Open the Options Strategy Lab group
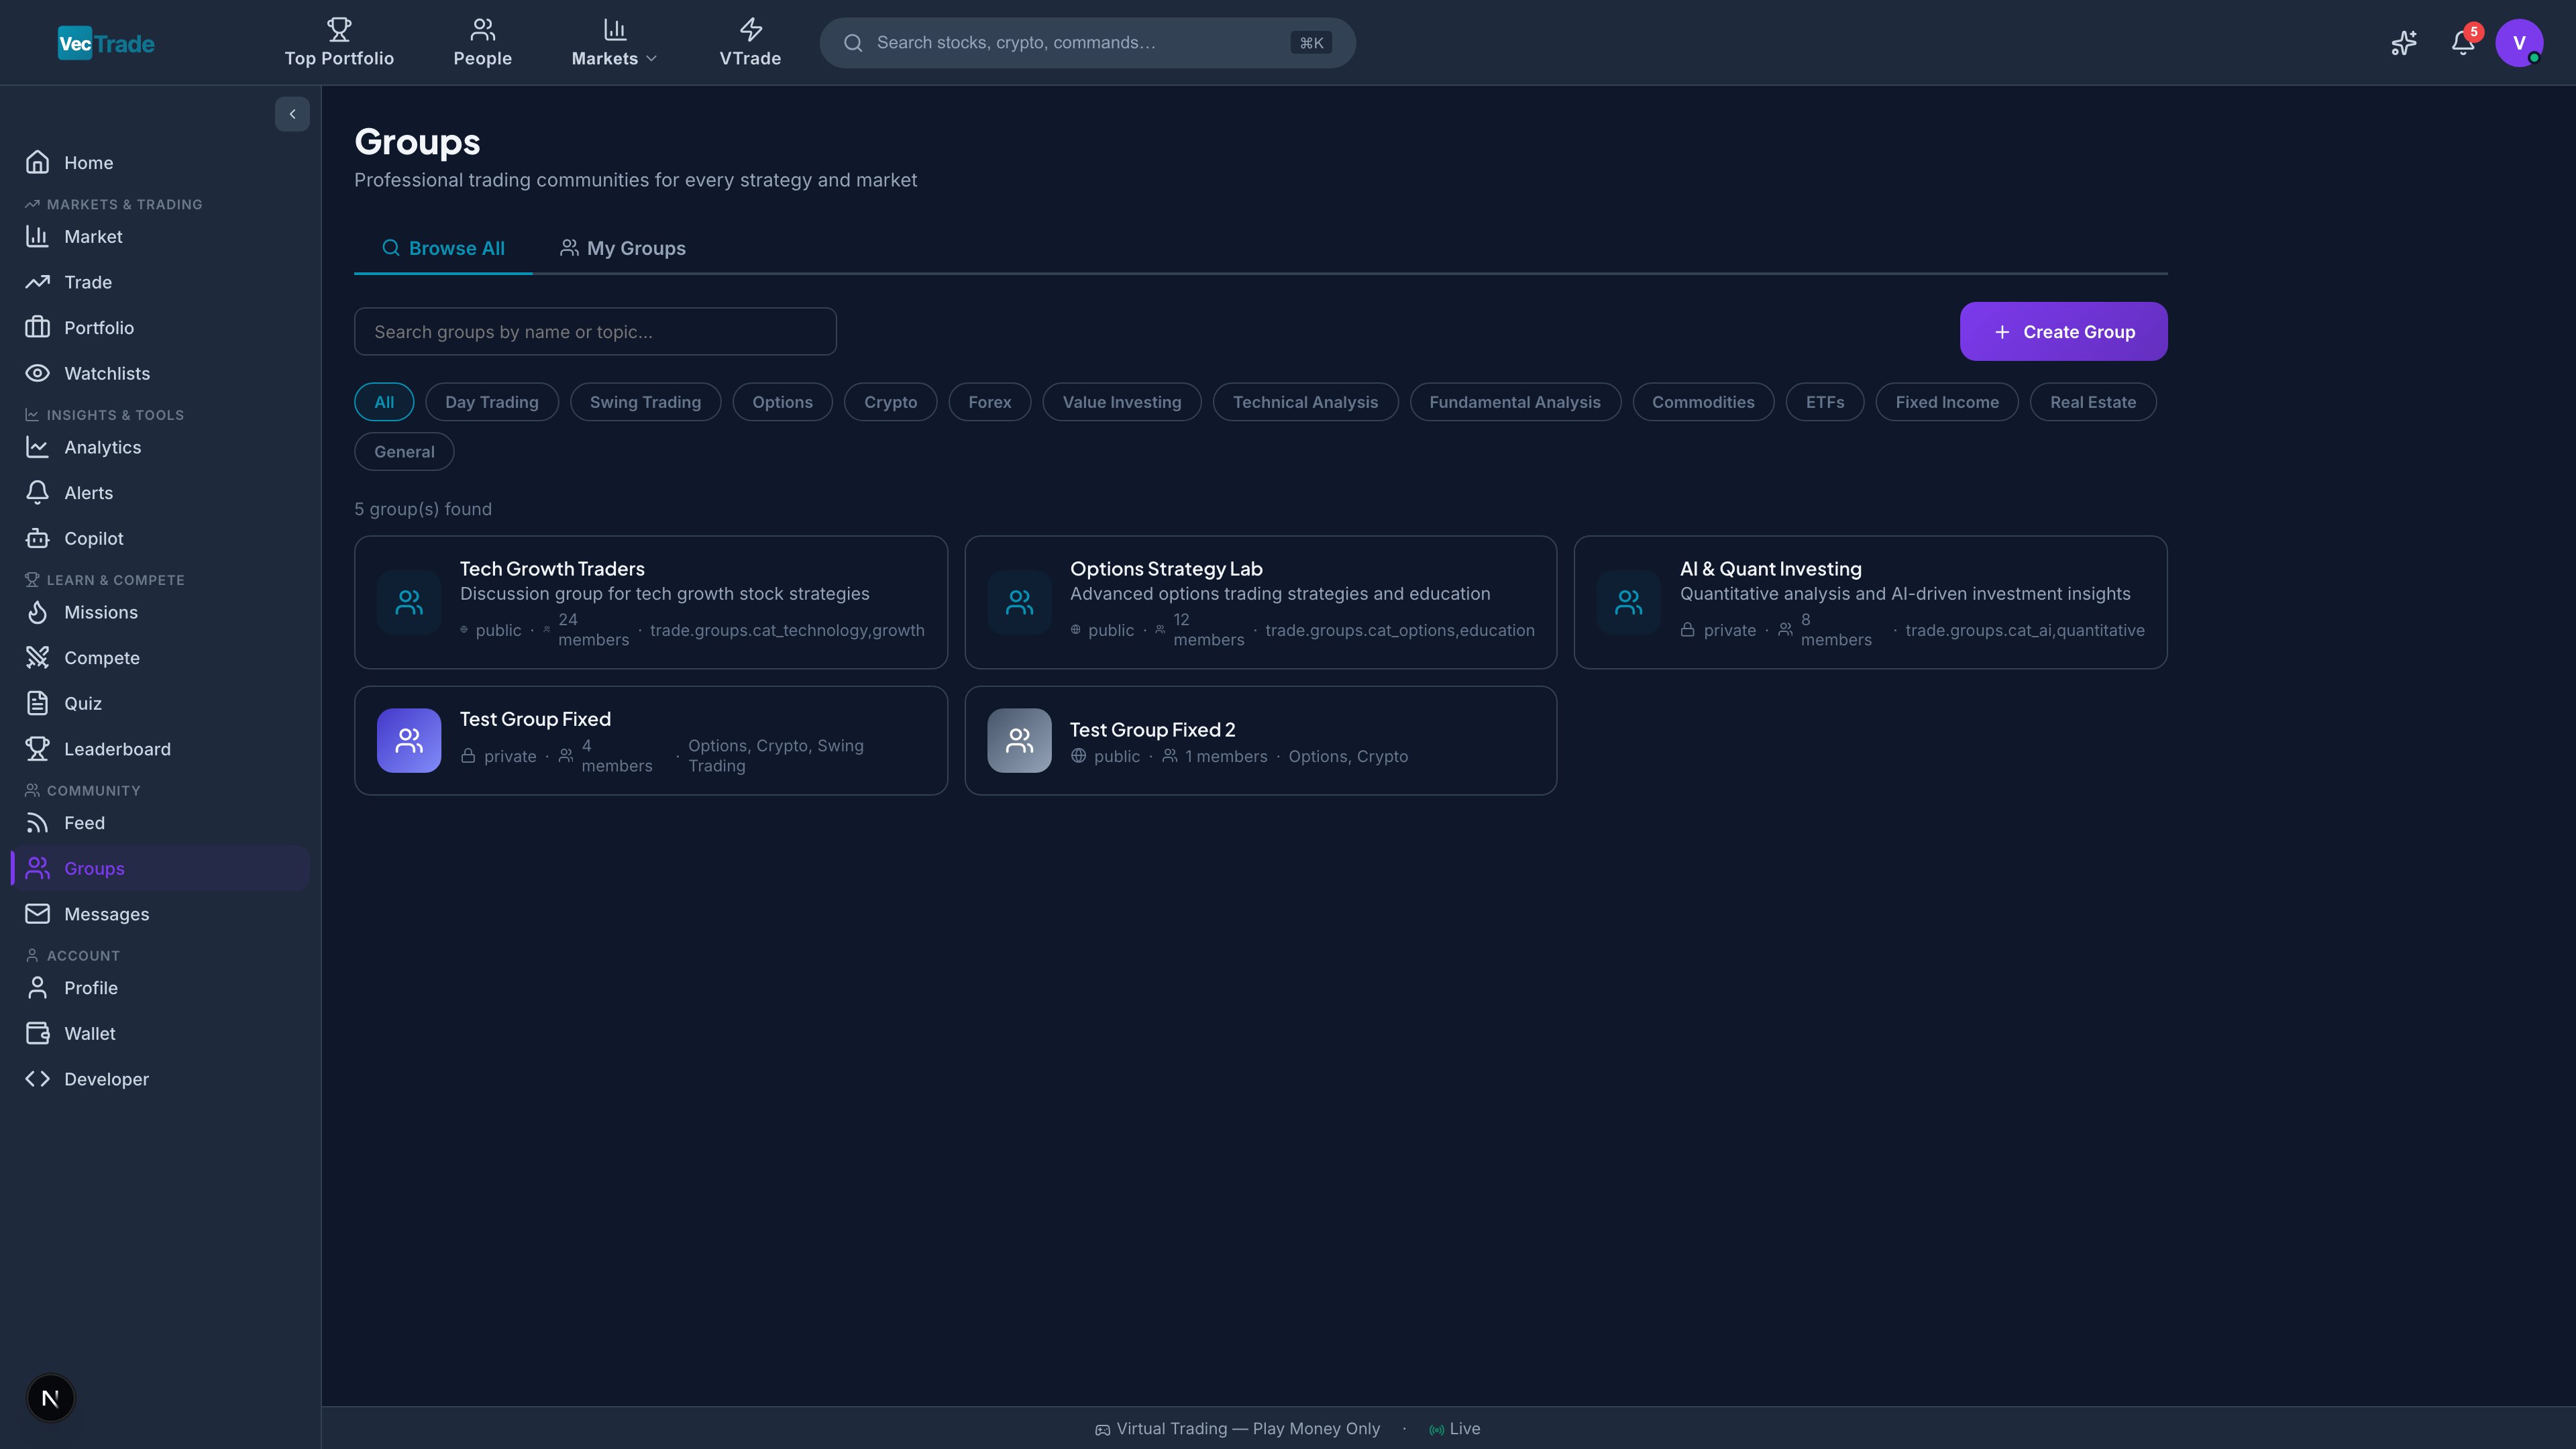Screen dimensions: 2576x1449 pyautogui.click(x=1260, y=602)
